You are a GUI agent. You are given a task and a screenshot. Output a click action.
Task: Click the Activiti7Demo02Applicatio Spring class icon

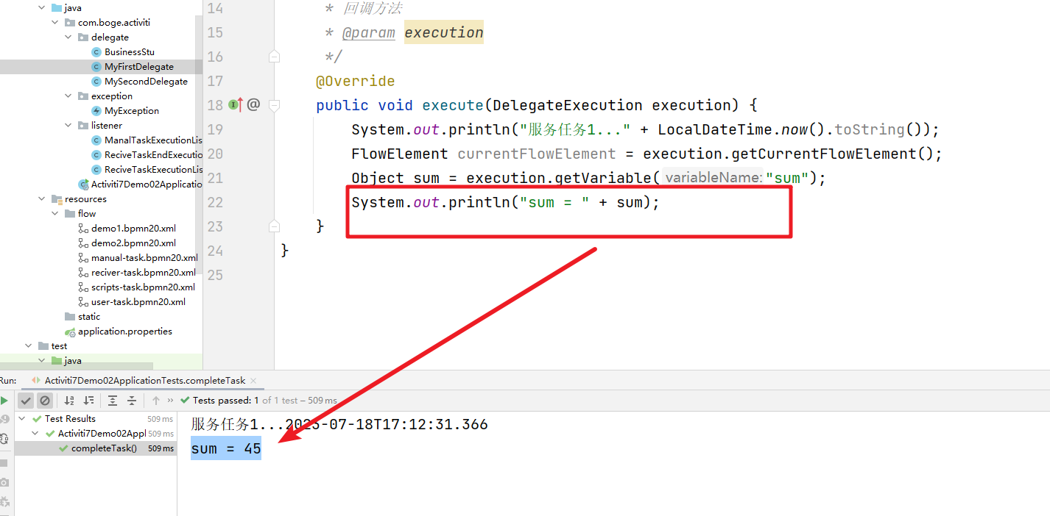83,184
